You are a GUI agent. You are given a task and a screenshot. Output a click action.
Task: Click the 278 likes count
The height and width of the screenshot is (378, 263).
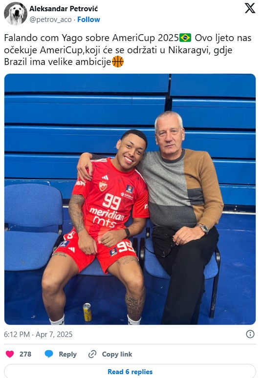[x=25, y=354]
